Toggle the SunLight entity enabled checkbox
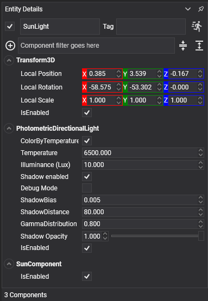The height and width of the screenshot is (301, 208). [10, 26]
